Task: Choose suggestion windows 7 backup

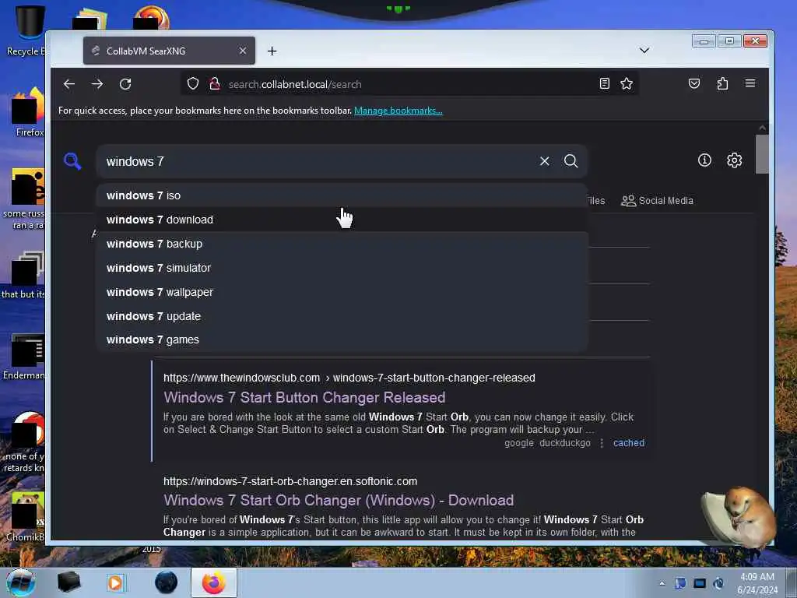Action: click(x=342, y=244)
